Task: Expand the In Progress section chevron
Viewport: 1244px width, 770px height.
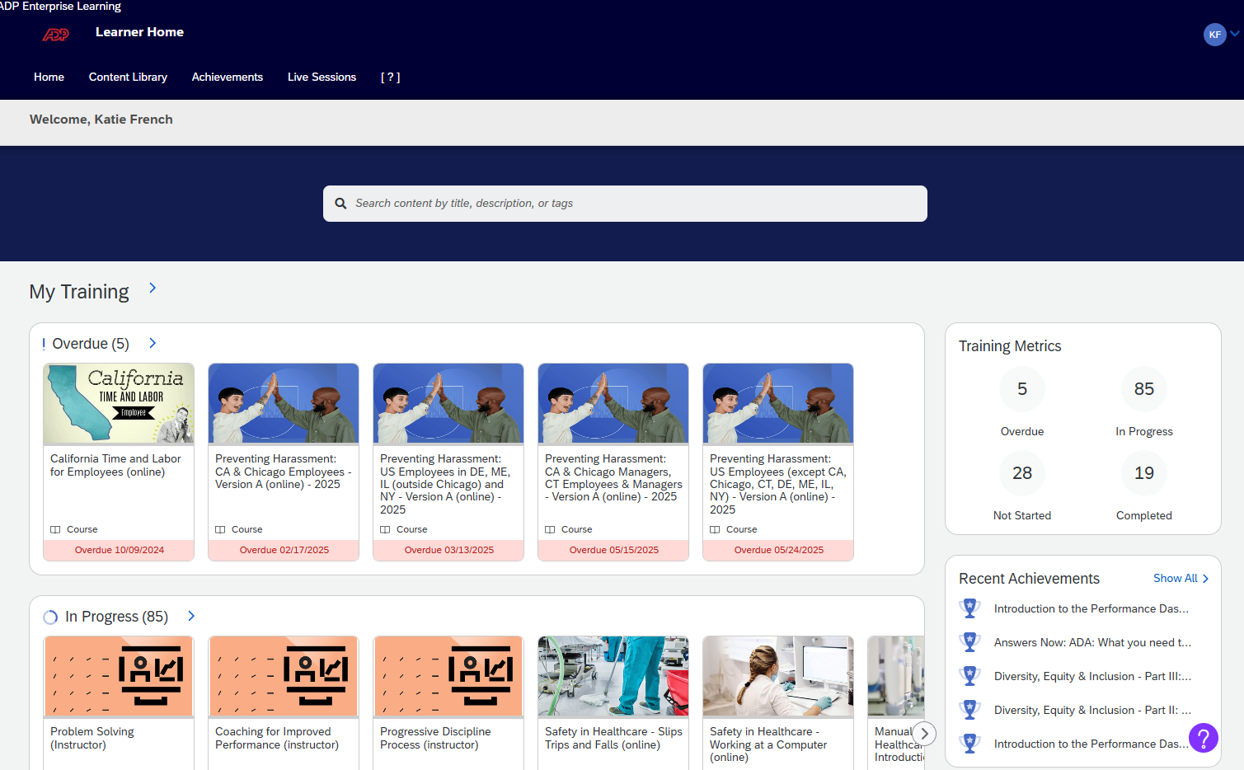Action: pos(190,615)
